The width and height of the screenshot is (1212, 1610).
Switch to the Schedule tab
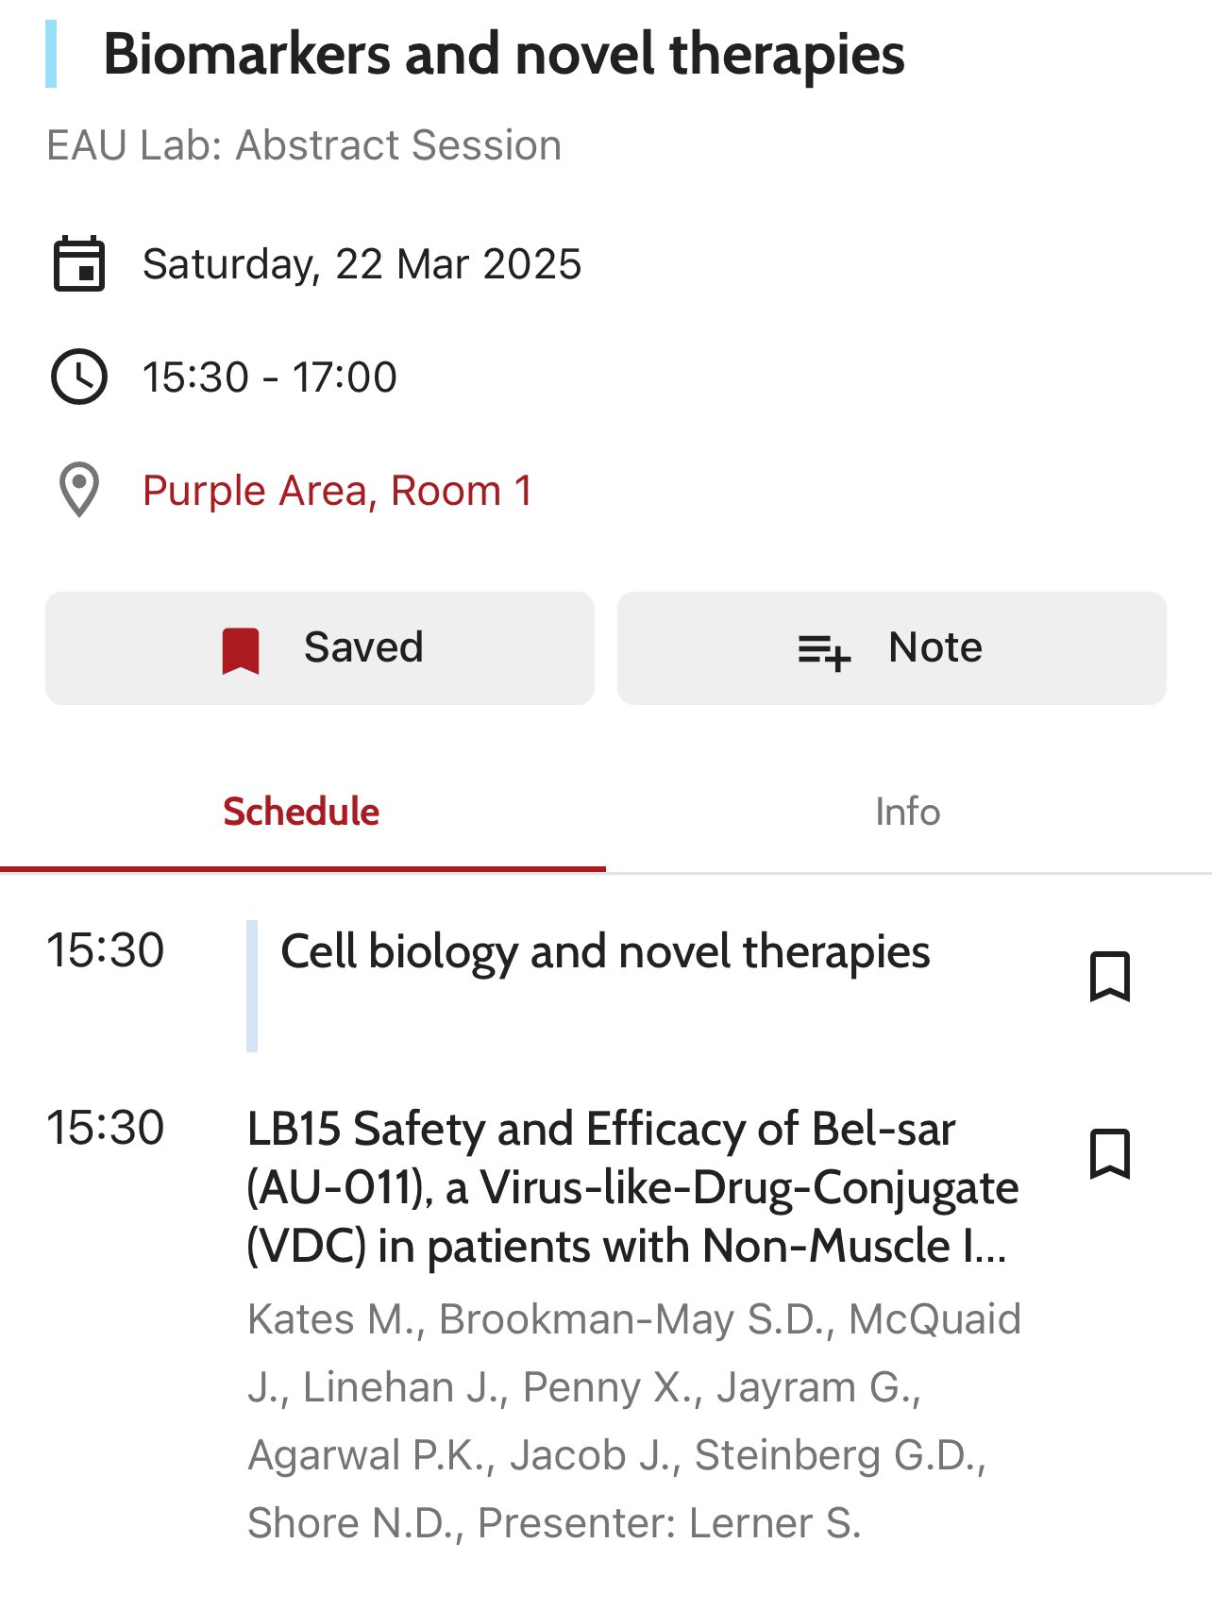coord(302,812)
